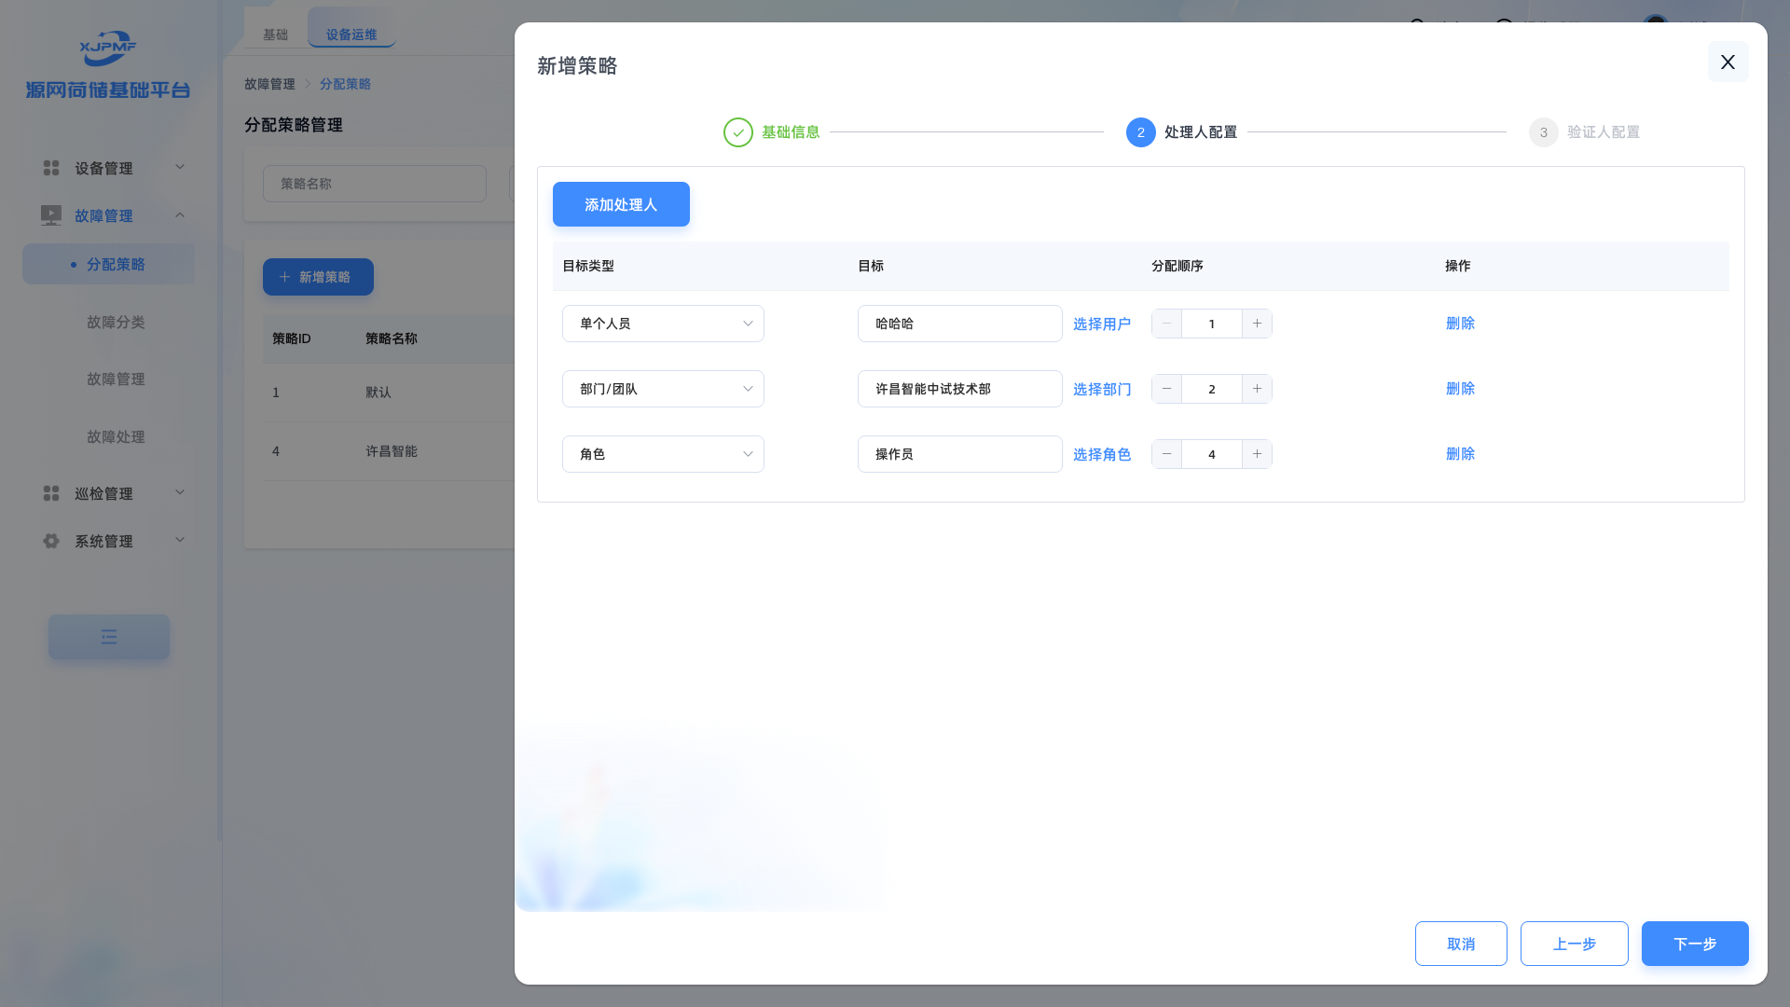Open 角色 target type dropdown

point(663,454)
